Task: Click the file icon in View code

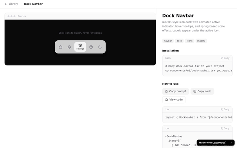Action: [167, 100]
